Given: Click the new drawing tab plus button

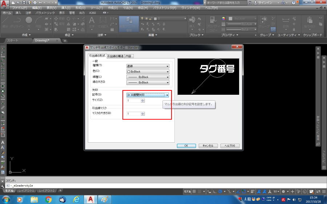Looking at the screenshot, I should pos(65,41).
